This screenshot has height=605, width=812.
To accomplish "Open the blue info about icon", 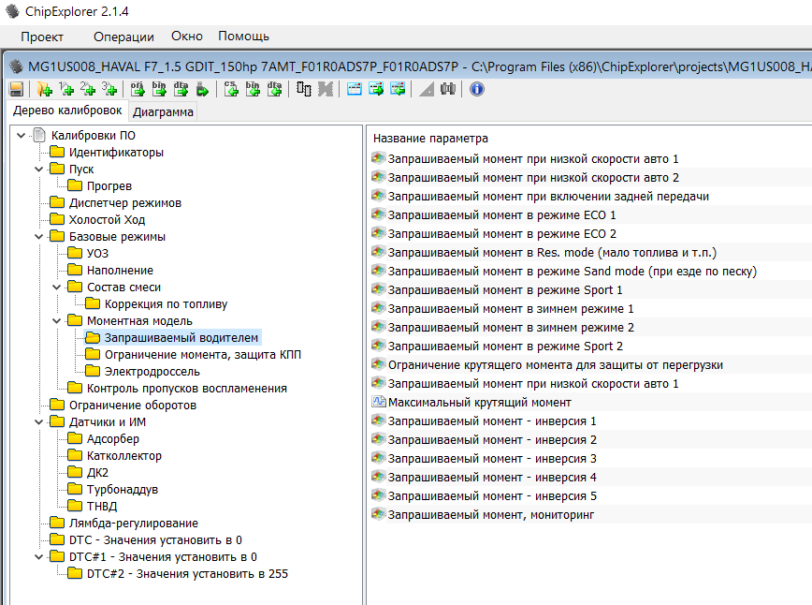I will coord(477,89).
